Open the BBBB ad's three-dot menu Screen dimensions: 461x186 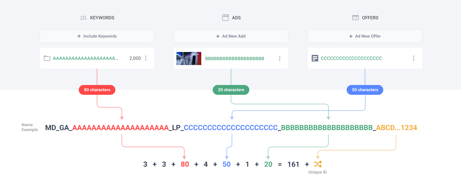pyautogui.click(x=280, y=59)
